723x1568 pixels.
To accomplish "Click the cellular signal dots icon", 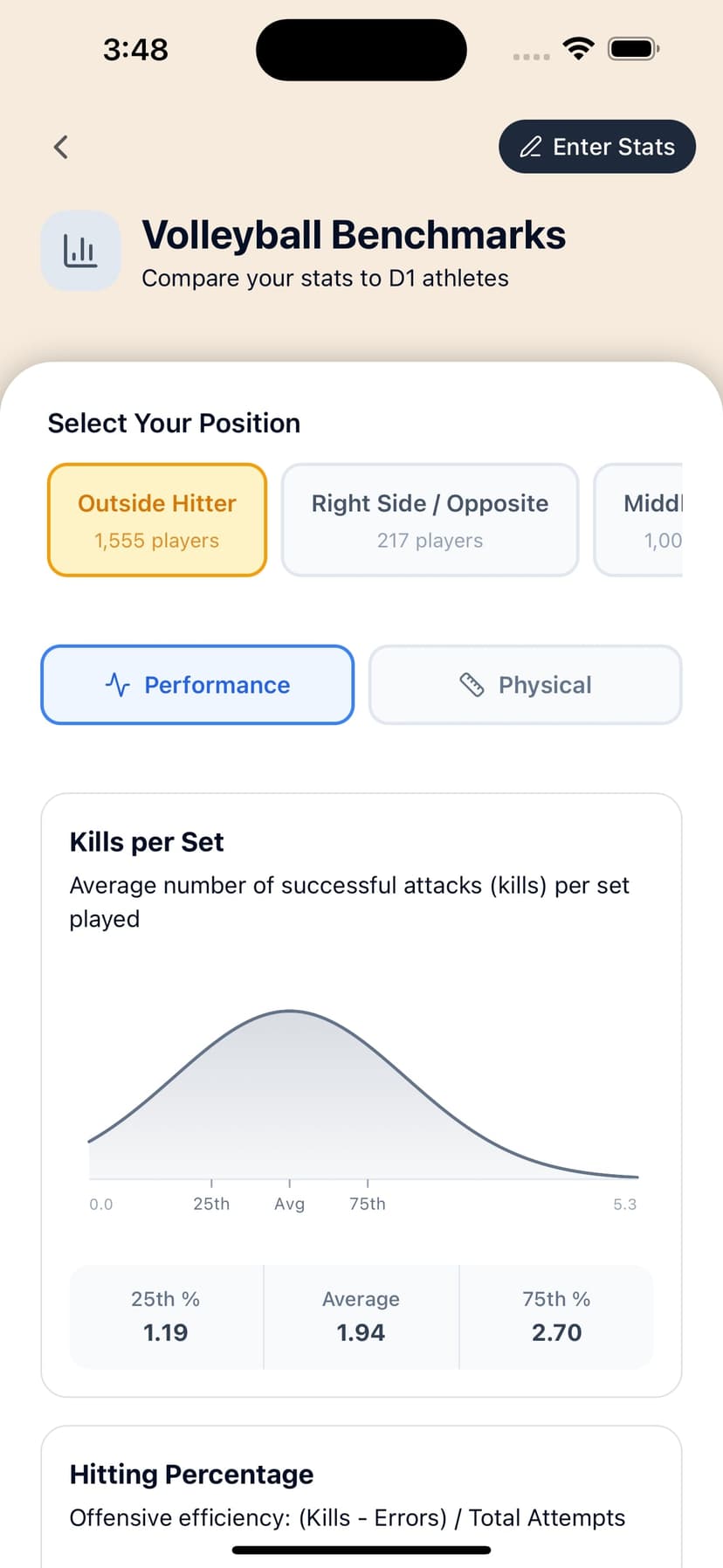I will pyautogui.click(x=529, y=55).
